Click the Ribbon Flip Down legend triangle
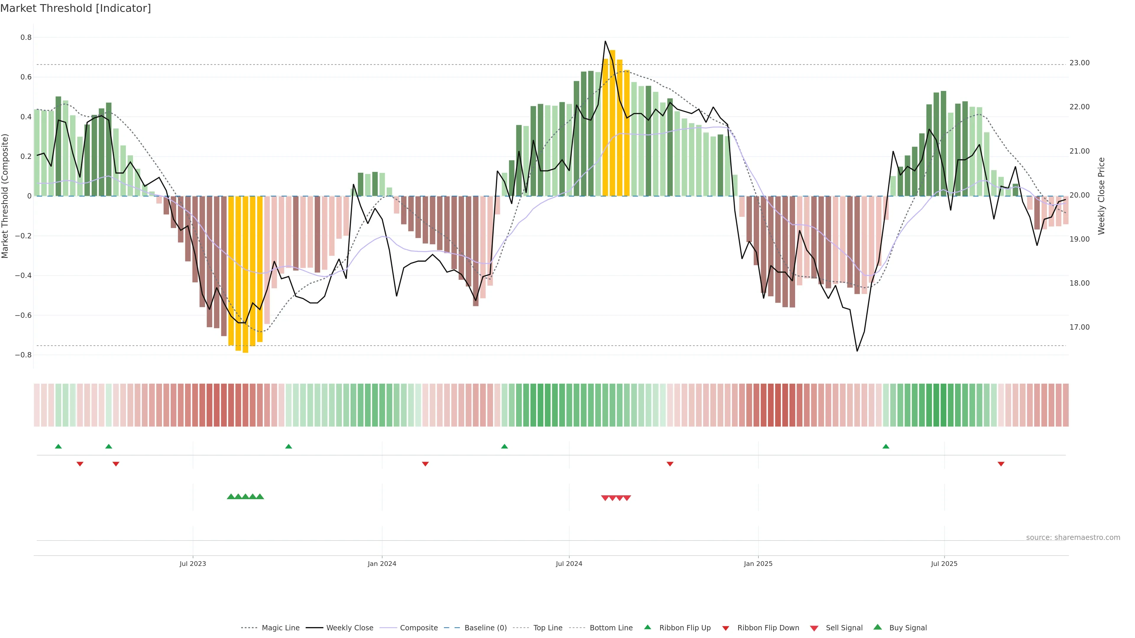This screenshot has width=1135, height=638. point(726,628)
